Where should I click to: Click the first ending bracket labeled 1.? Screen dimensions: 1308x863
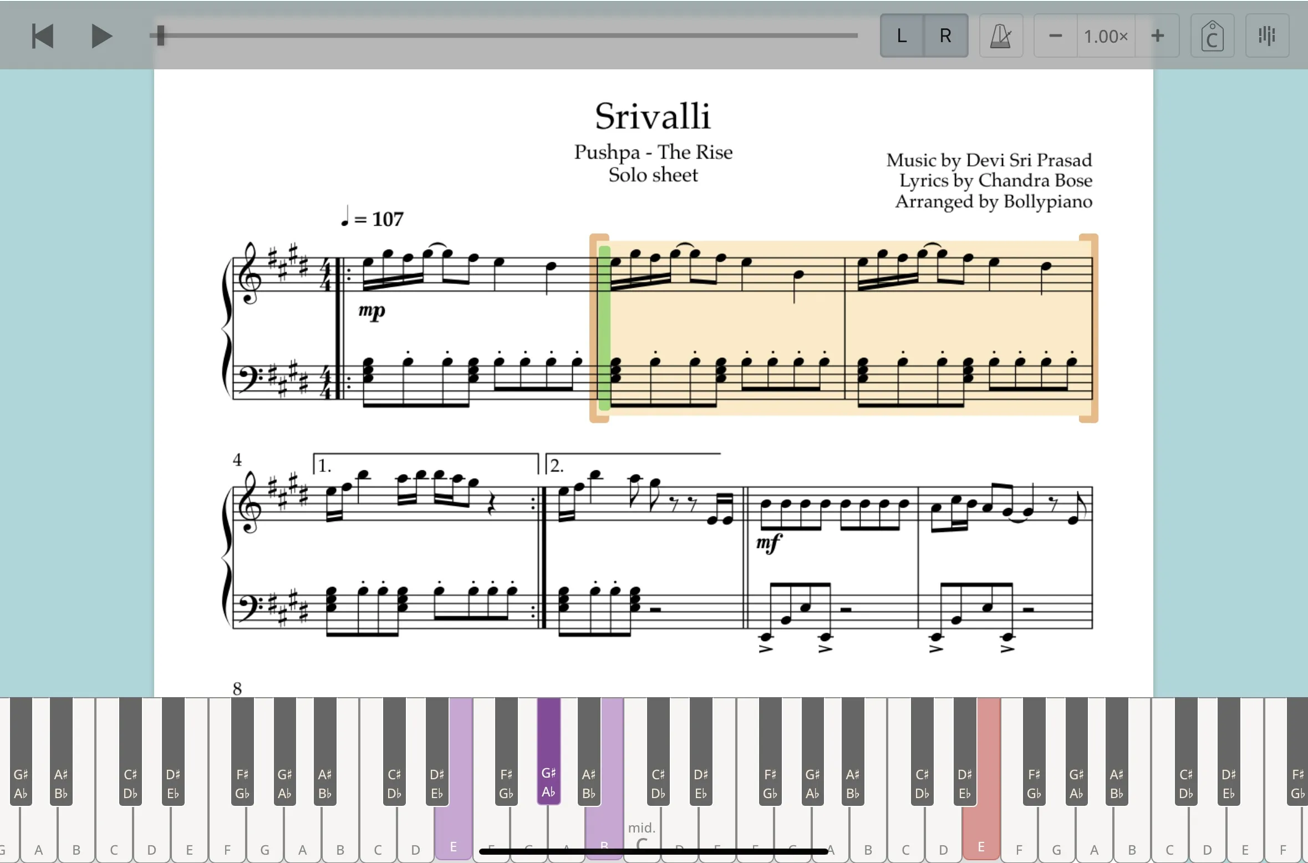point(426,464)
